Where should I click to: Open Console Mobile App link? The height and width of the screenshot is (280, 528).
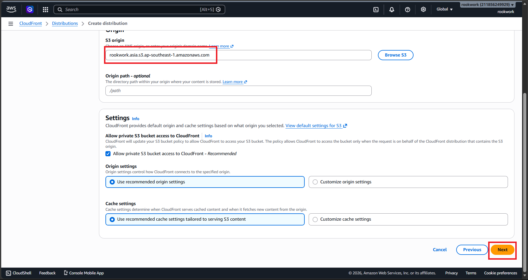point(84,273)
